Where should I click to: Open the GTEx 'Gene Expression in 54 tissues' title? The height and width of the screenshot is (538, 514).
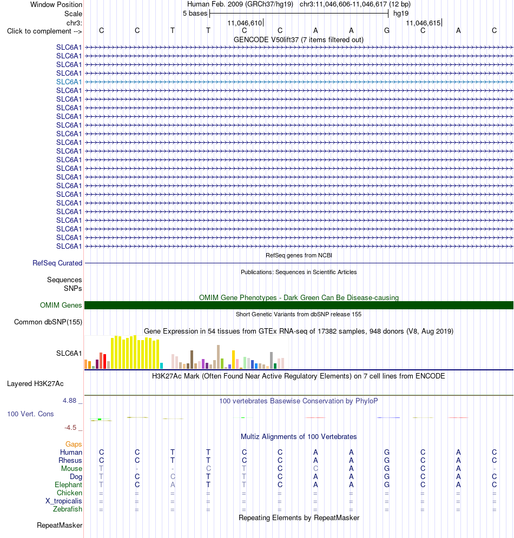tap(298, 331)
